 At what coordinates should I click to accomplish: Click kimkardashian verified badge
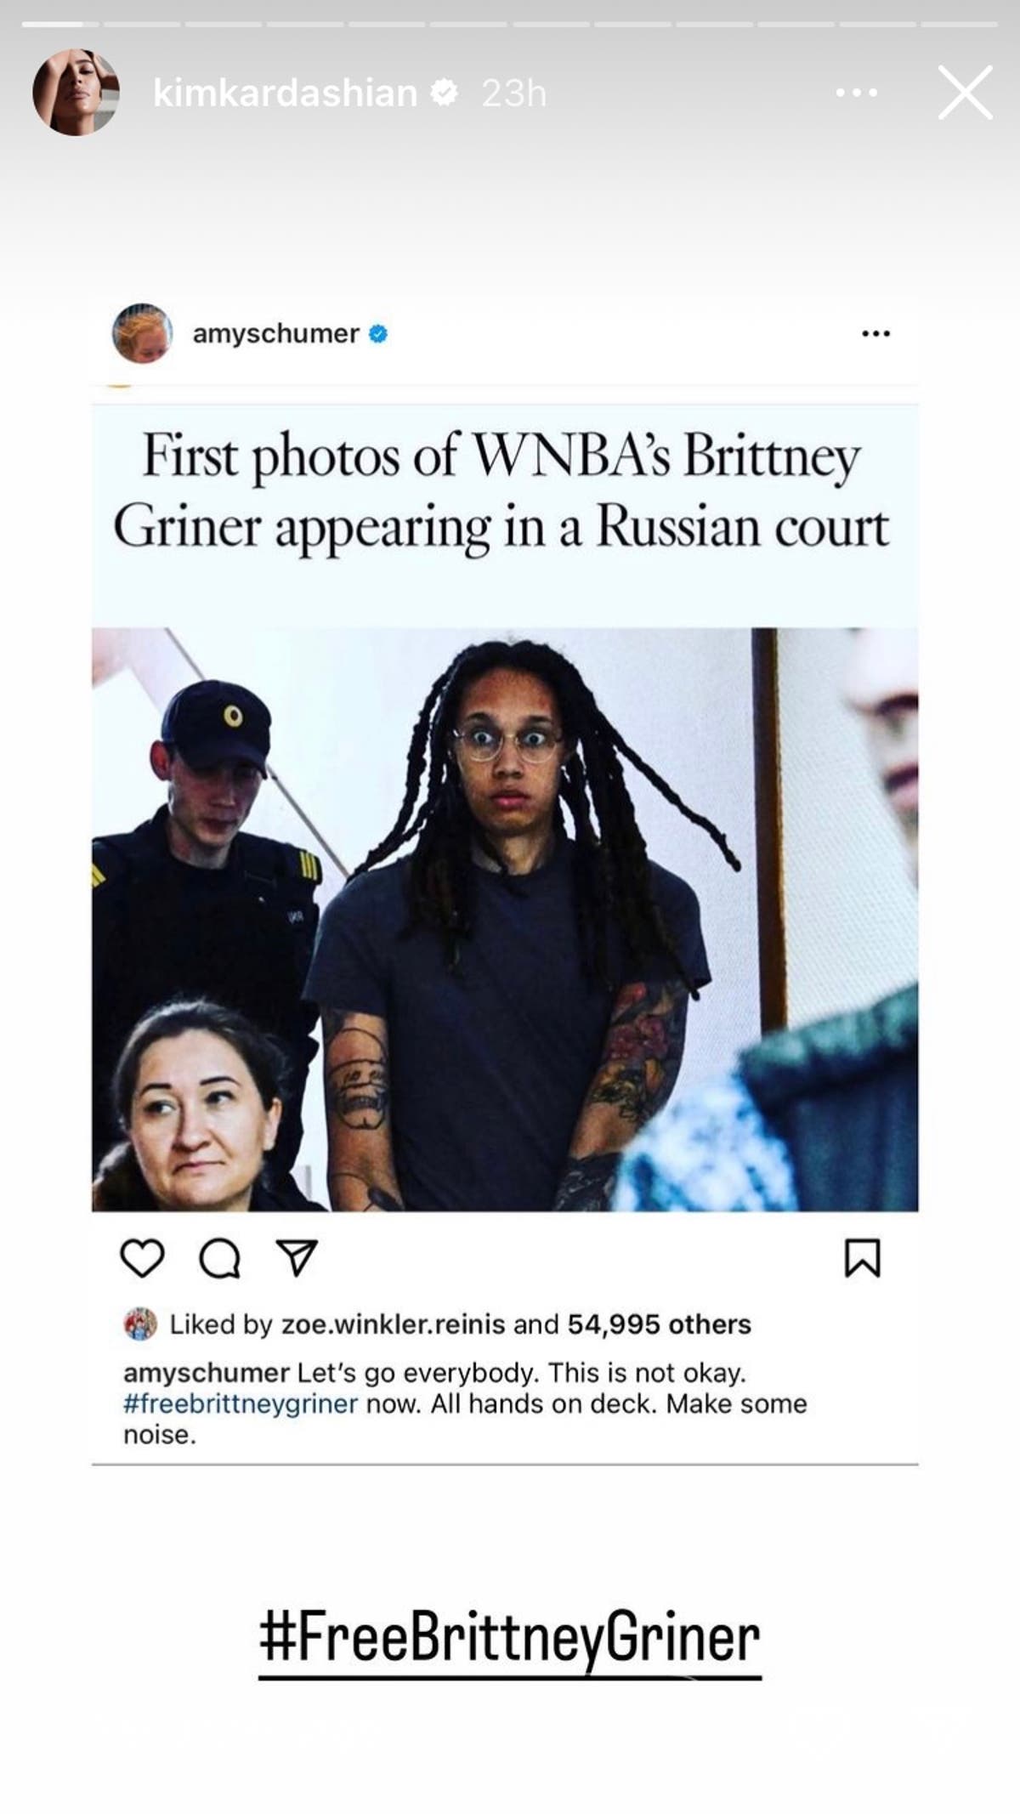(x=445, y=92)
